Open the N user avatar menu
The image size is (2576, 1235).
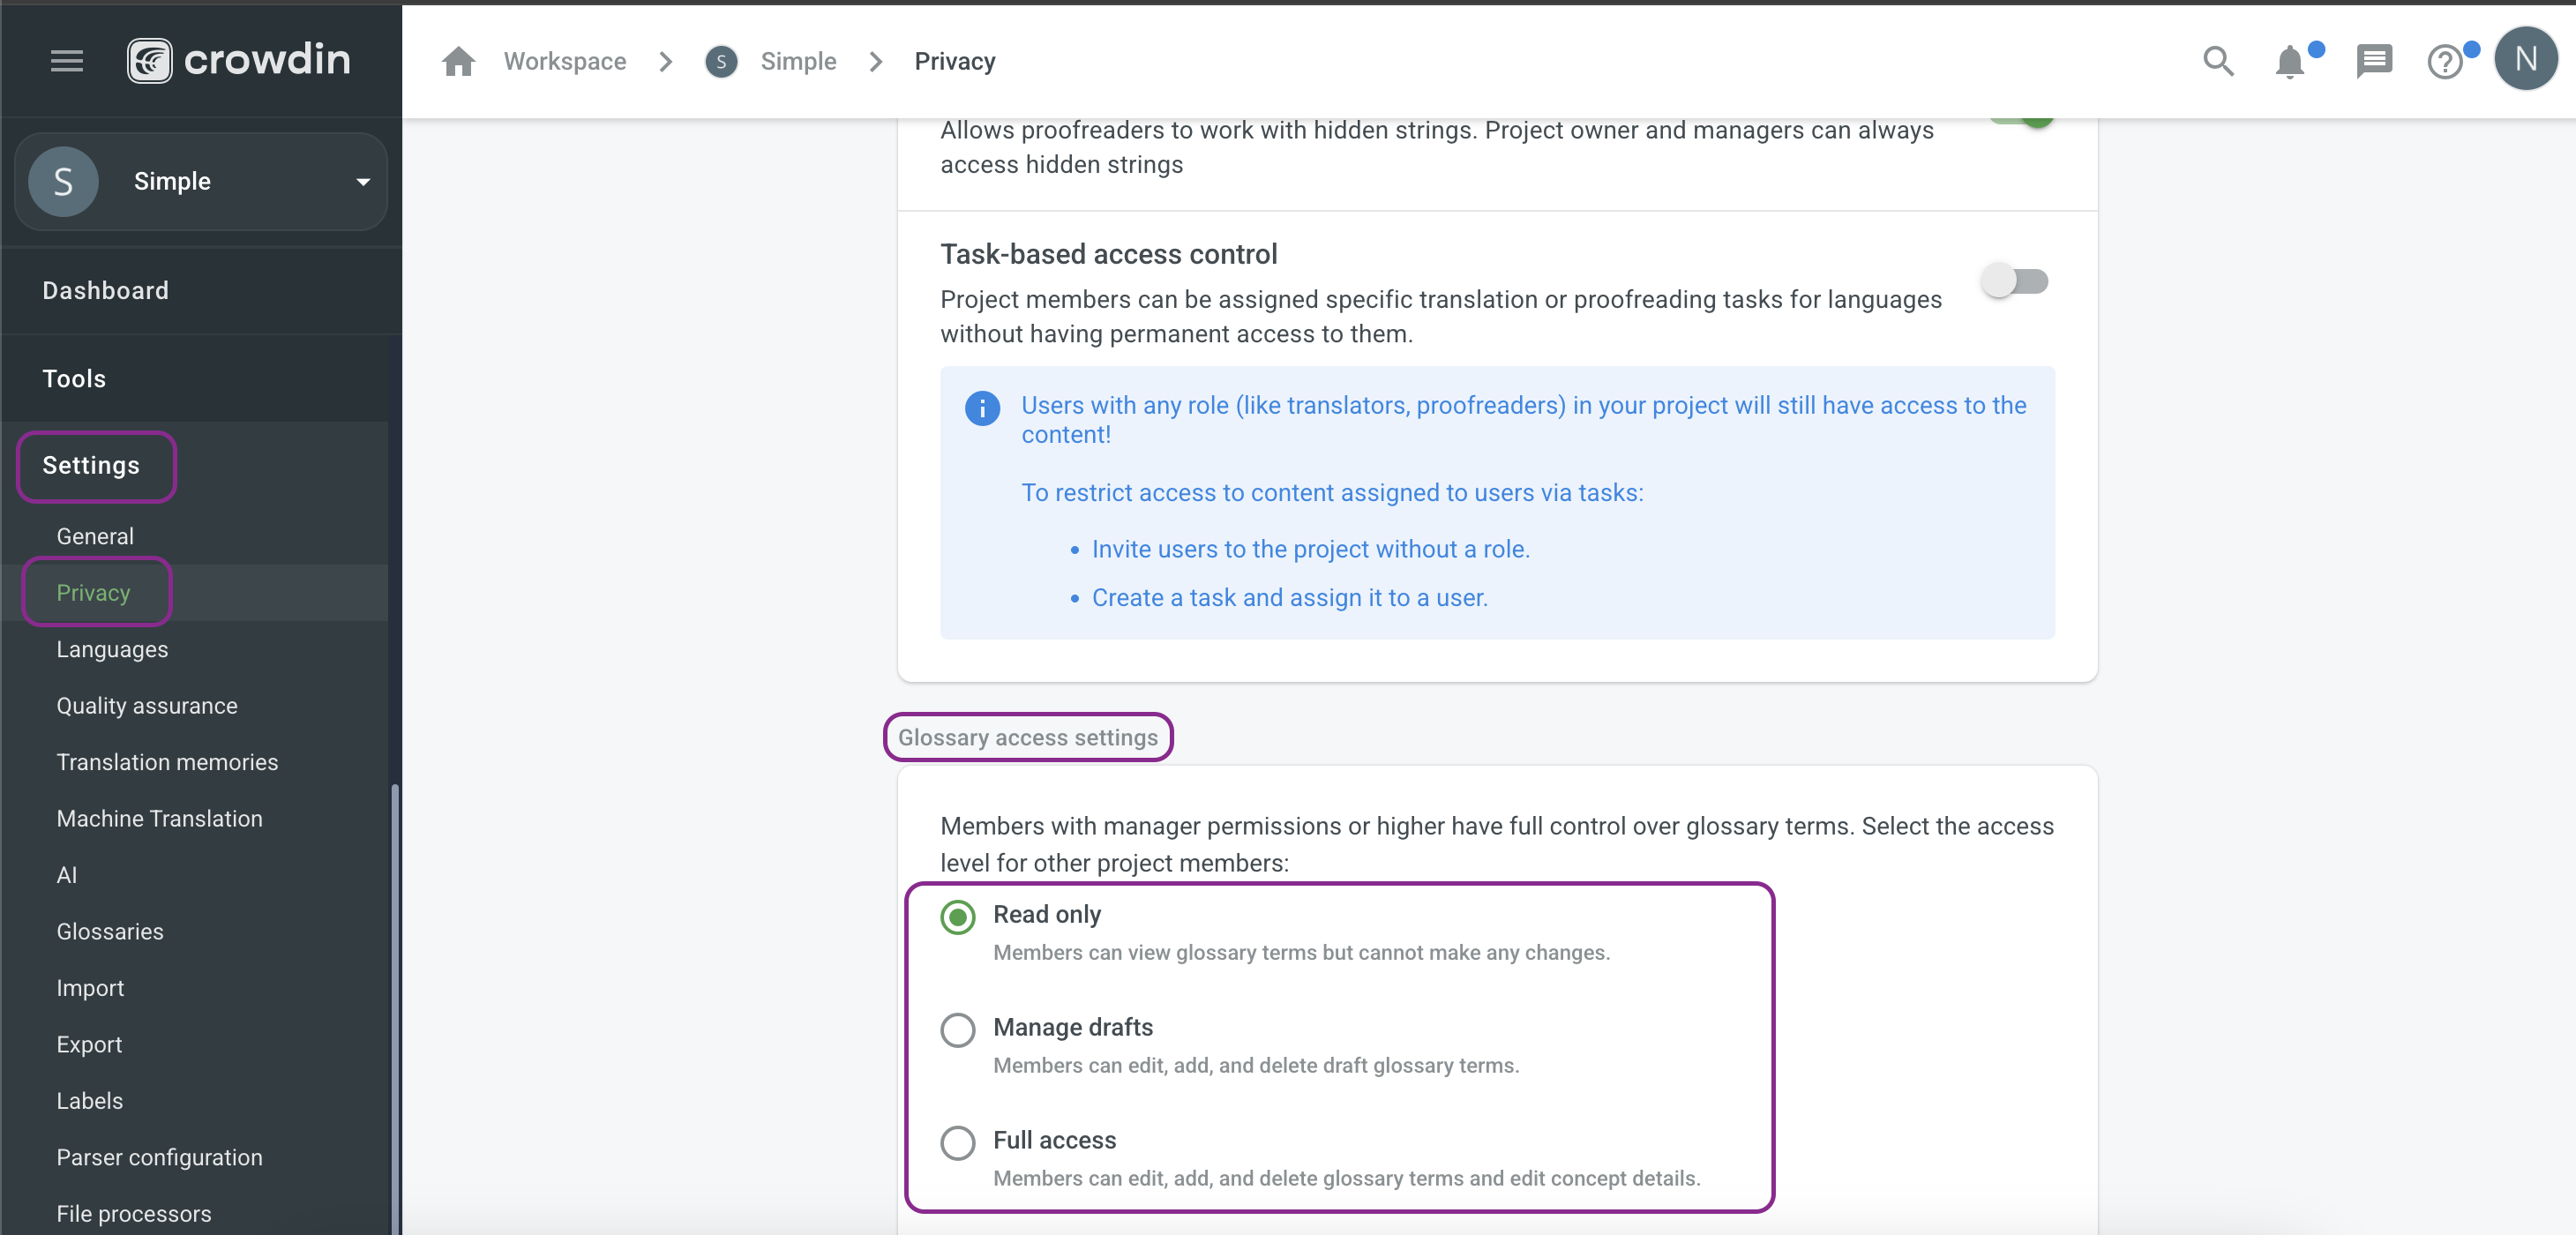[2526, 60]
